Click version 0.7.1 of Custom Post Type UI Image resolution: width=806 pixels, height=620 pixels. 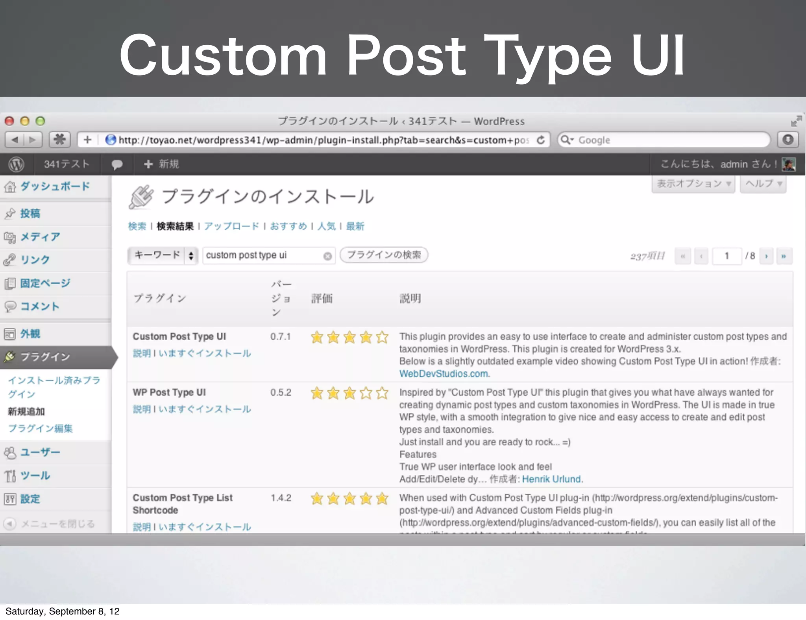[x=281, y=337]
